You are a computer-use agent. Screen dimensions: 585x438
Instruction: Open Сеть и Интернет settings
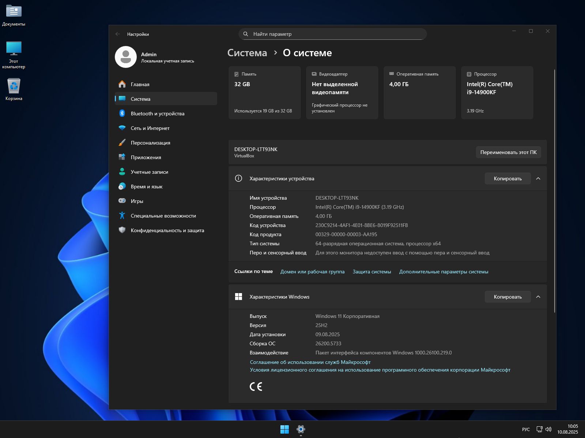[166, 128]
